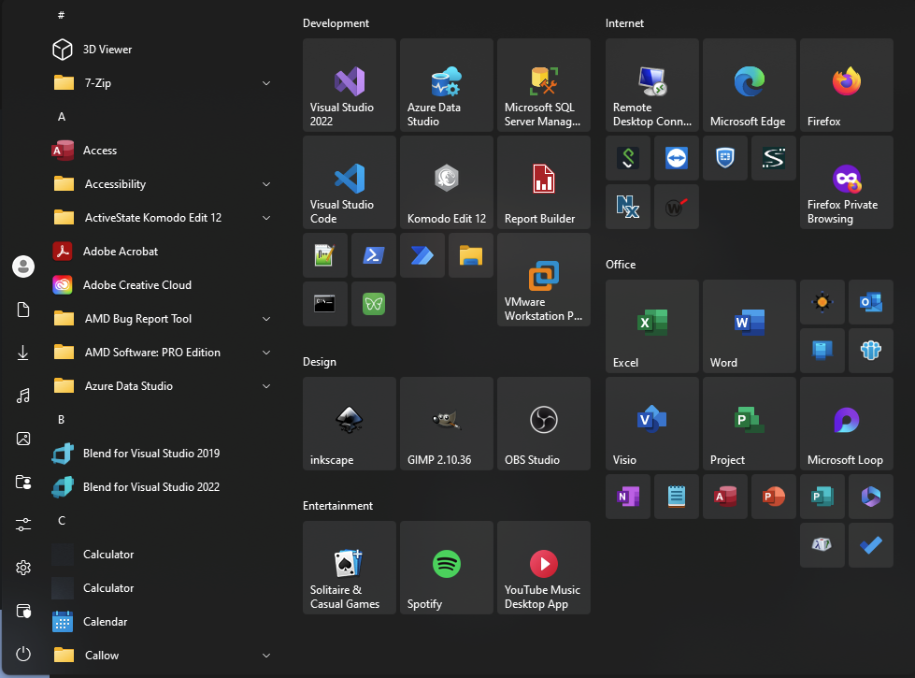This screenshot has height=678, width=915.
Task: Open Adobe Acrobat from the app list
Action: [x=120, y=252]
